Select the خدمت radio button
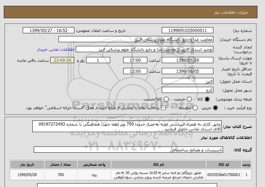 pos(189,99)
